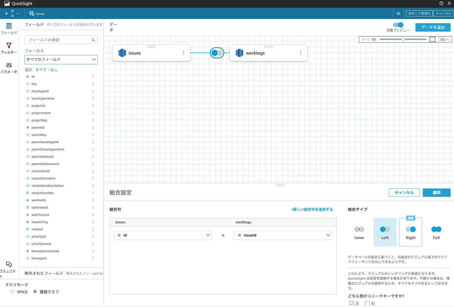
Task: Select direct query (直接クエリ) radio
Action: (x=35, y=292)
